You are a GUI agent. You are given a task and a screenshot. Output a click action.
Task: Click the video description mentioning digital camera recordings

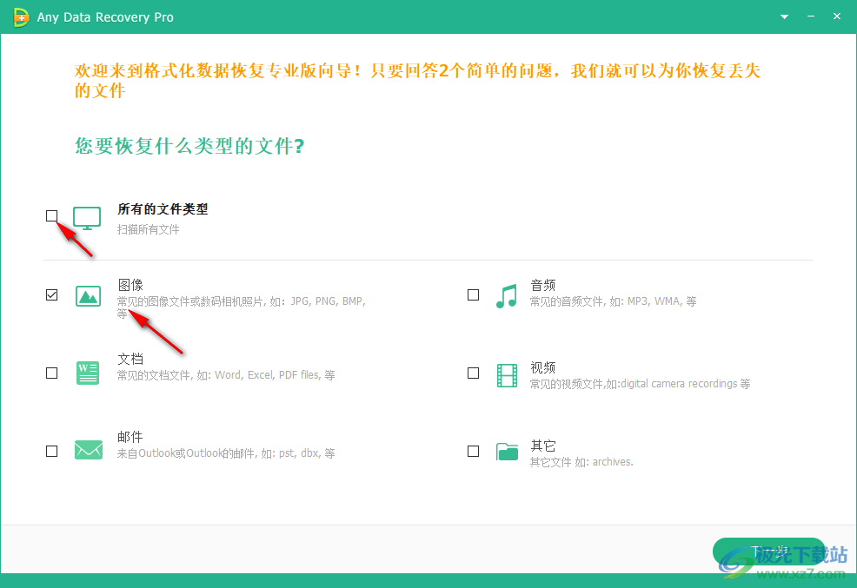click(640, 384)
